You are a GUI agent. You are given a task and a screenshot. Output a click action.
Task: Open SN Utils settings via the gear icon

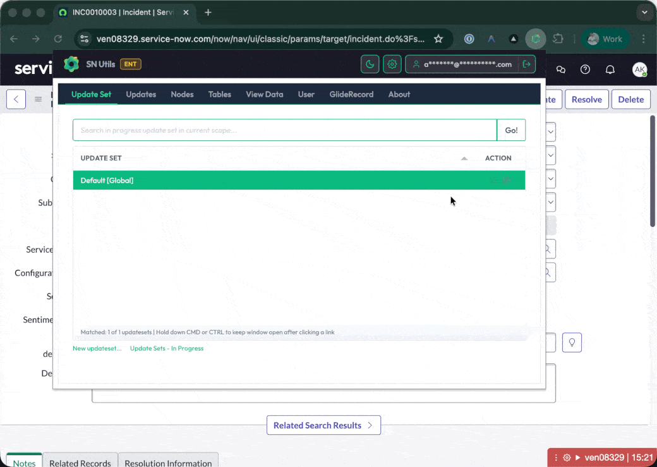[392, 64]
